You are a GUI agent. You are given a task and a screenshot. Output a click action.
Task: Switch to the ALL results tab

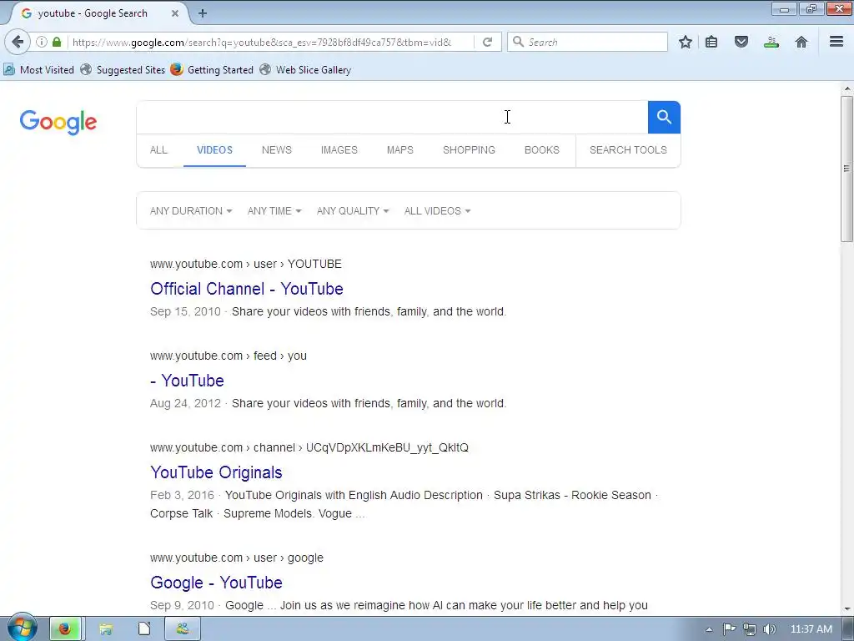158,150
